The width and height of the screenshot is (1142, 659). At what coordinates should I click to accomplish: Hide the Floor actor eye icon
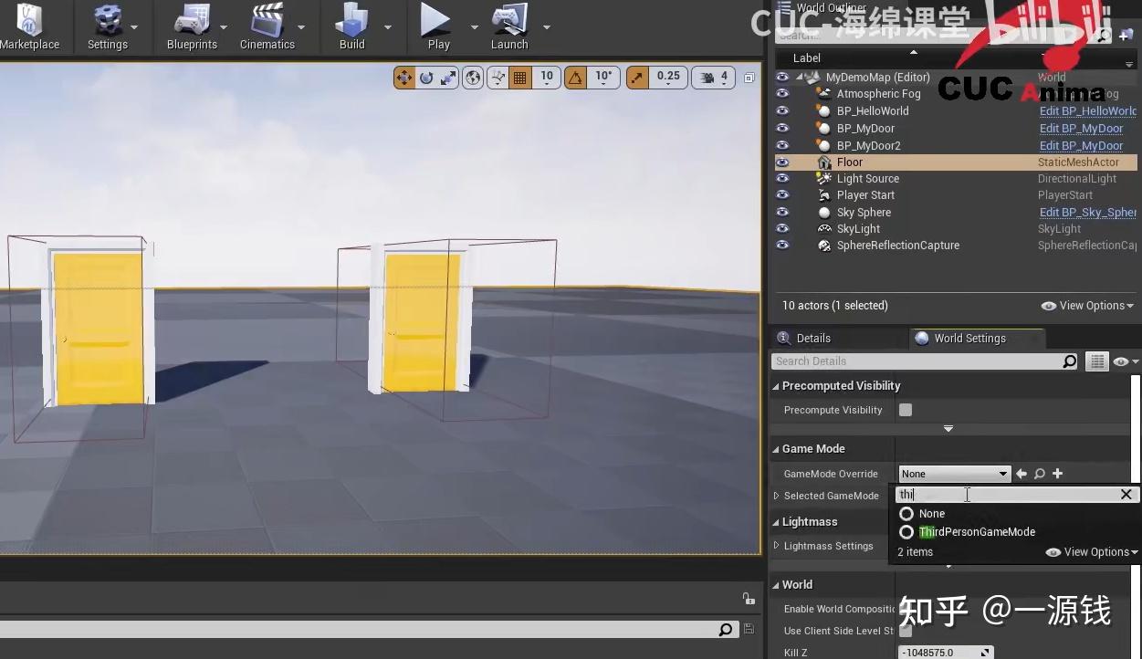[782, 162]
